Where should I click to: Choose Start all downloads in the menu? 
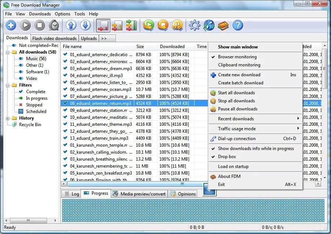(x=256, y=93)
